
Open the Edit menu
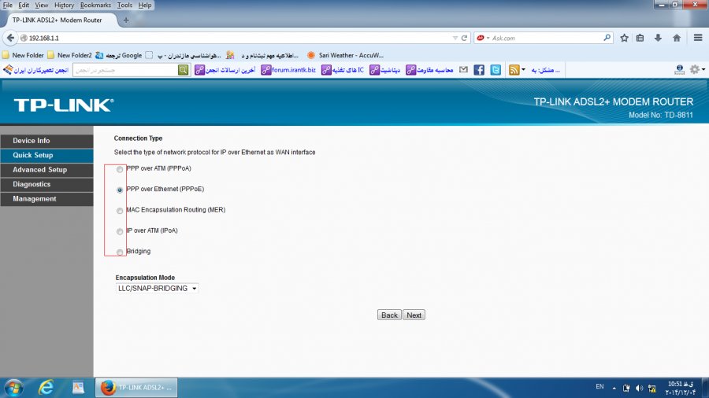click(24, 5)
